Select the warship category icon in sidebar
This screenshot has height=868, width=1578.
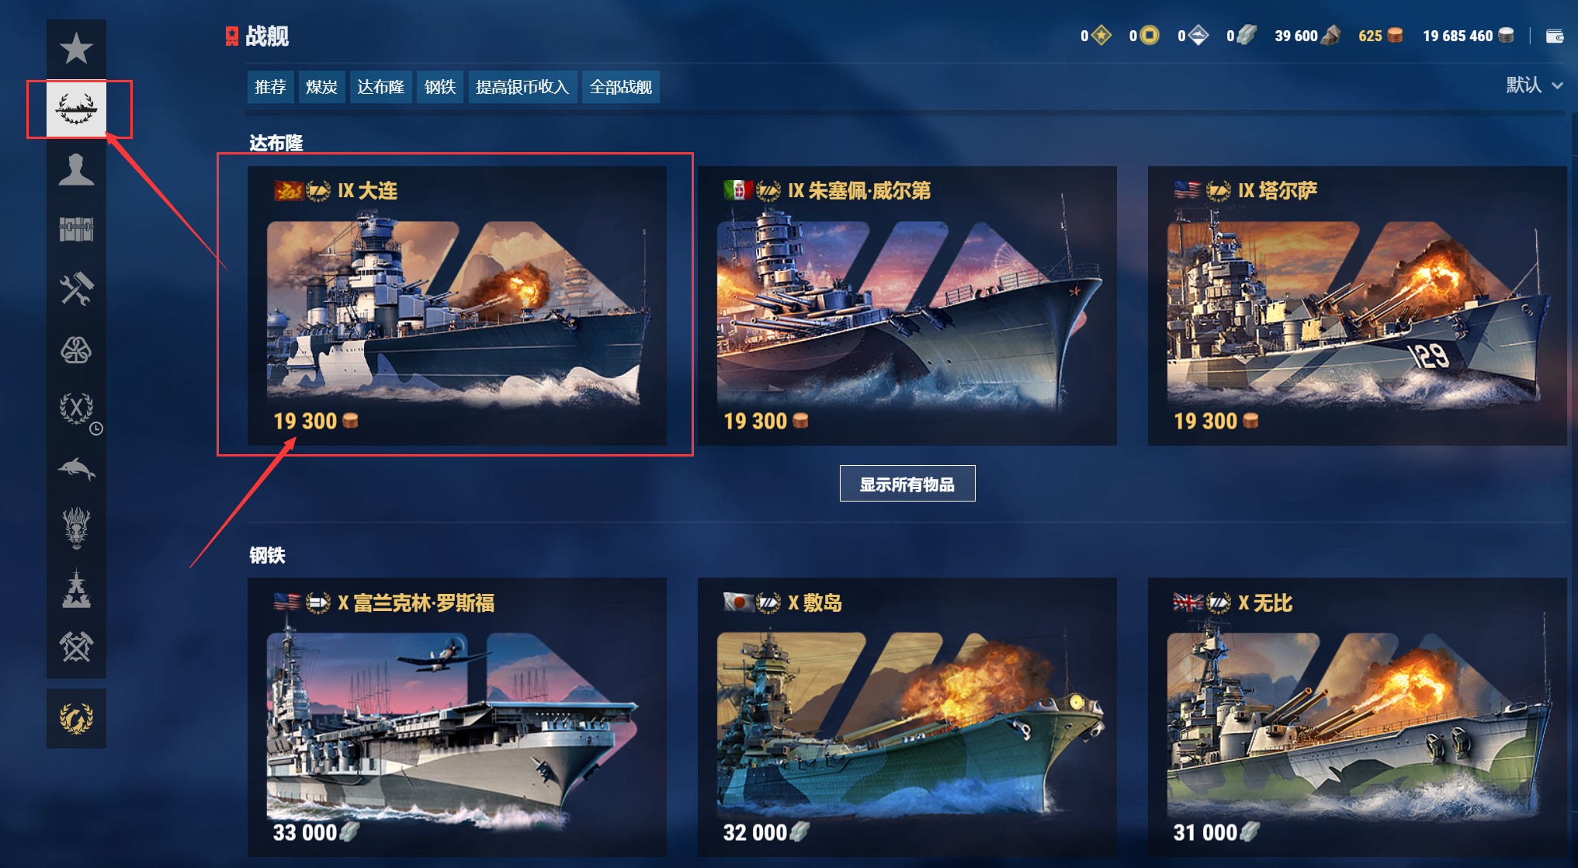pyautogui.click(x=76, y=109)
